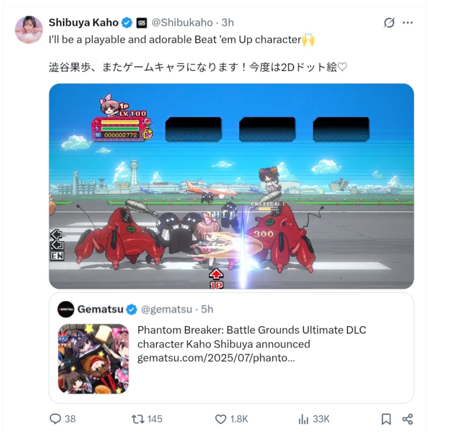The height and width of the screenshot is (432, 461).
Task: Click the blue verified badge beside Shibuya Kaho
Action: (127, 23)
